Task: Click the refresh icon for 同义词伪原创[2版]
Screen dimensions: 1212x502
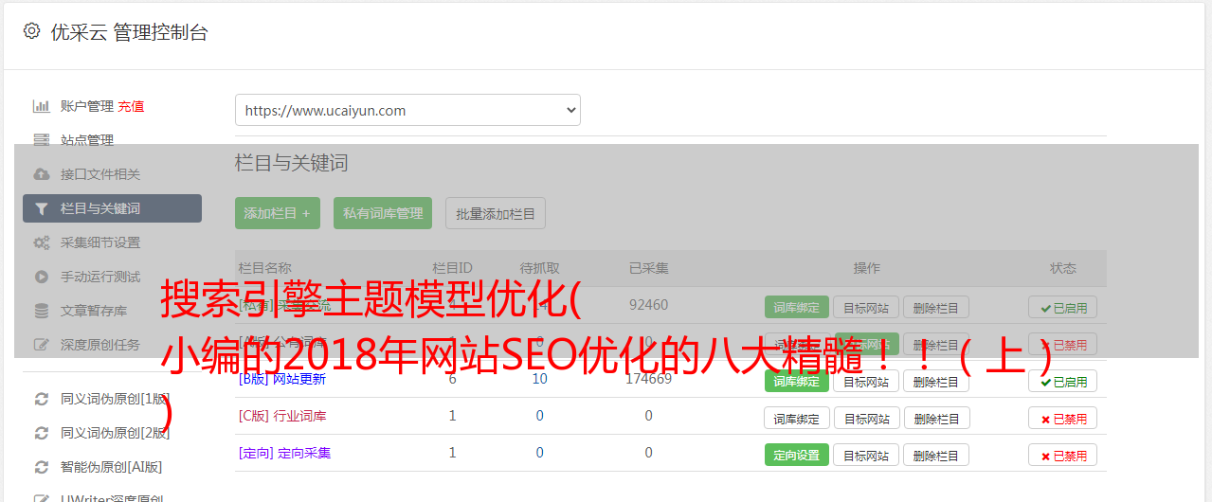Action: pos(41,433)
